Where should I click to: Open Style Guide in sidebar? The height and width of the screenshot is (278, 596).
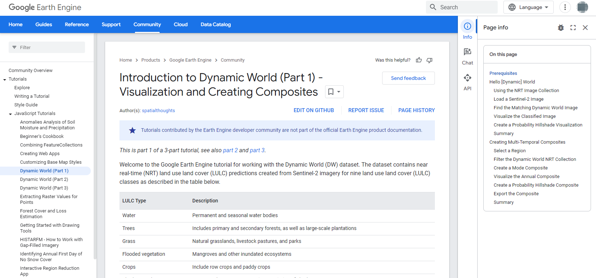pos(26,105)
